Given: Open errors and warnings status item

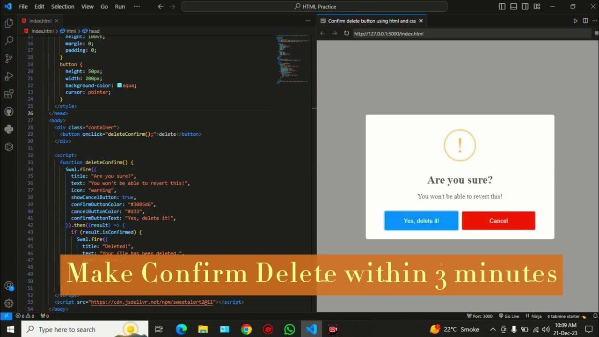Looking at the screenshot, I should click(x=25, y=316).
